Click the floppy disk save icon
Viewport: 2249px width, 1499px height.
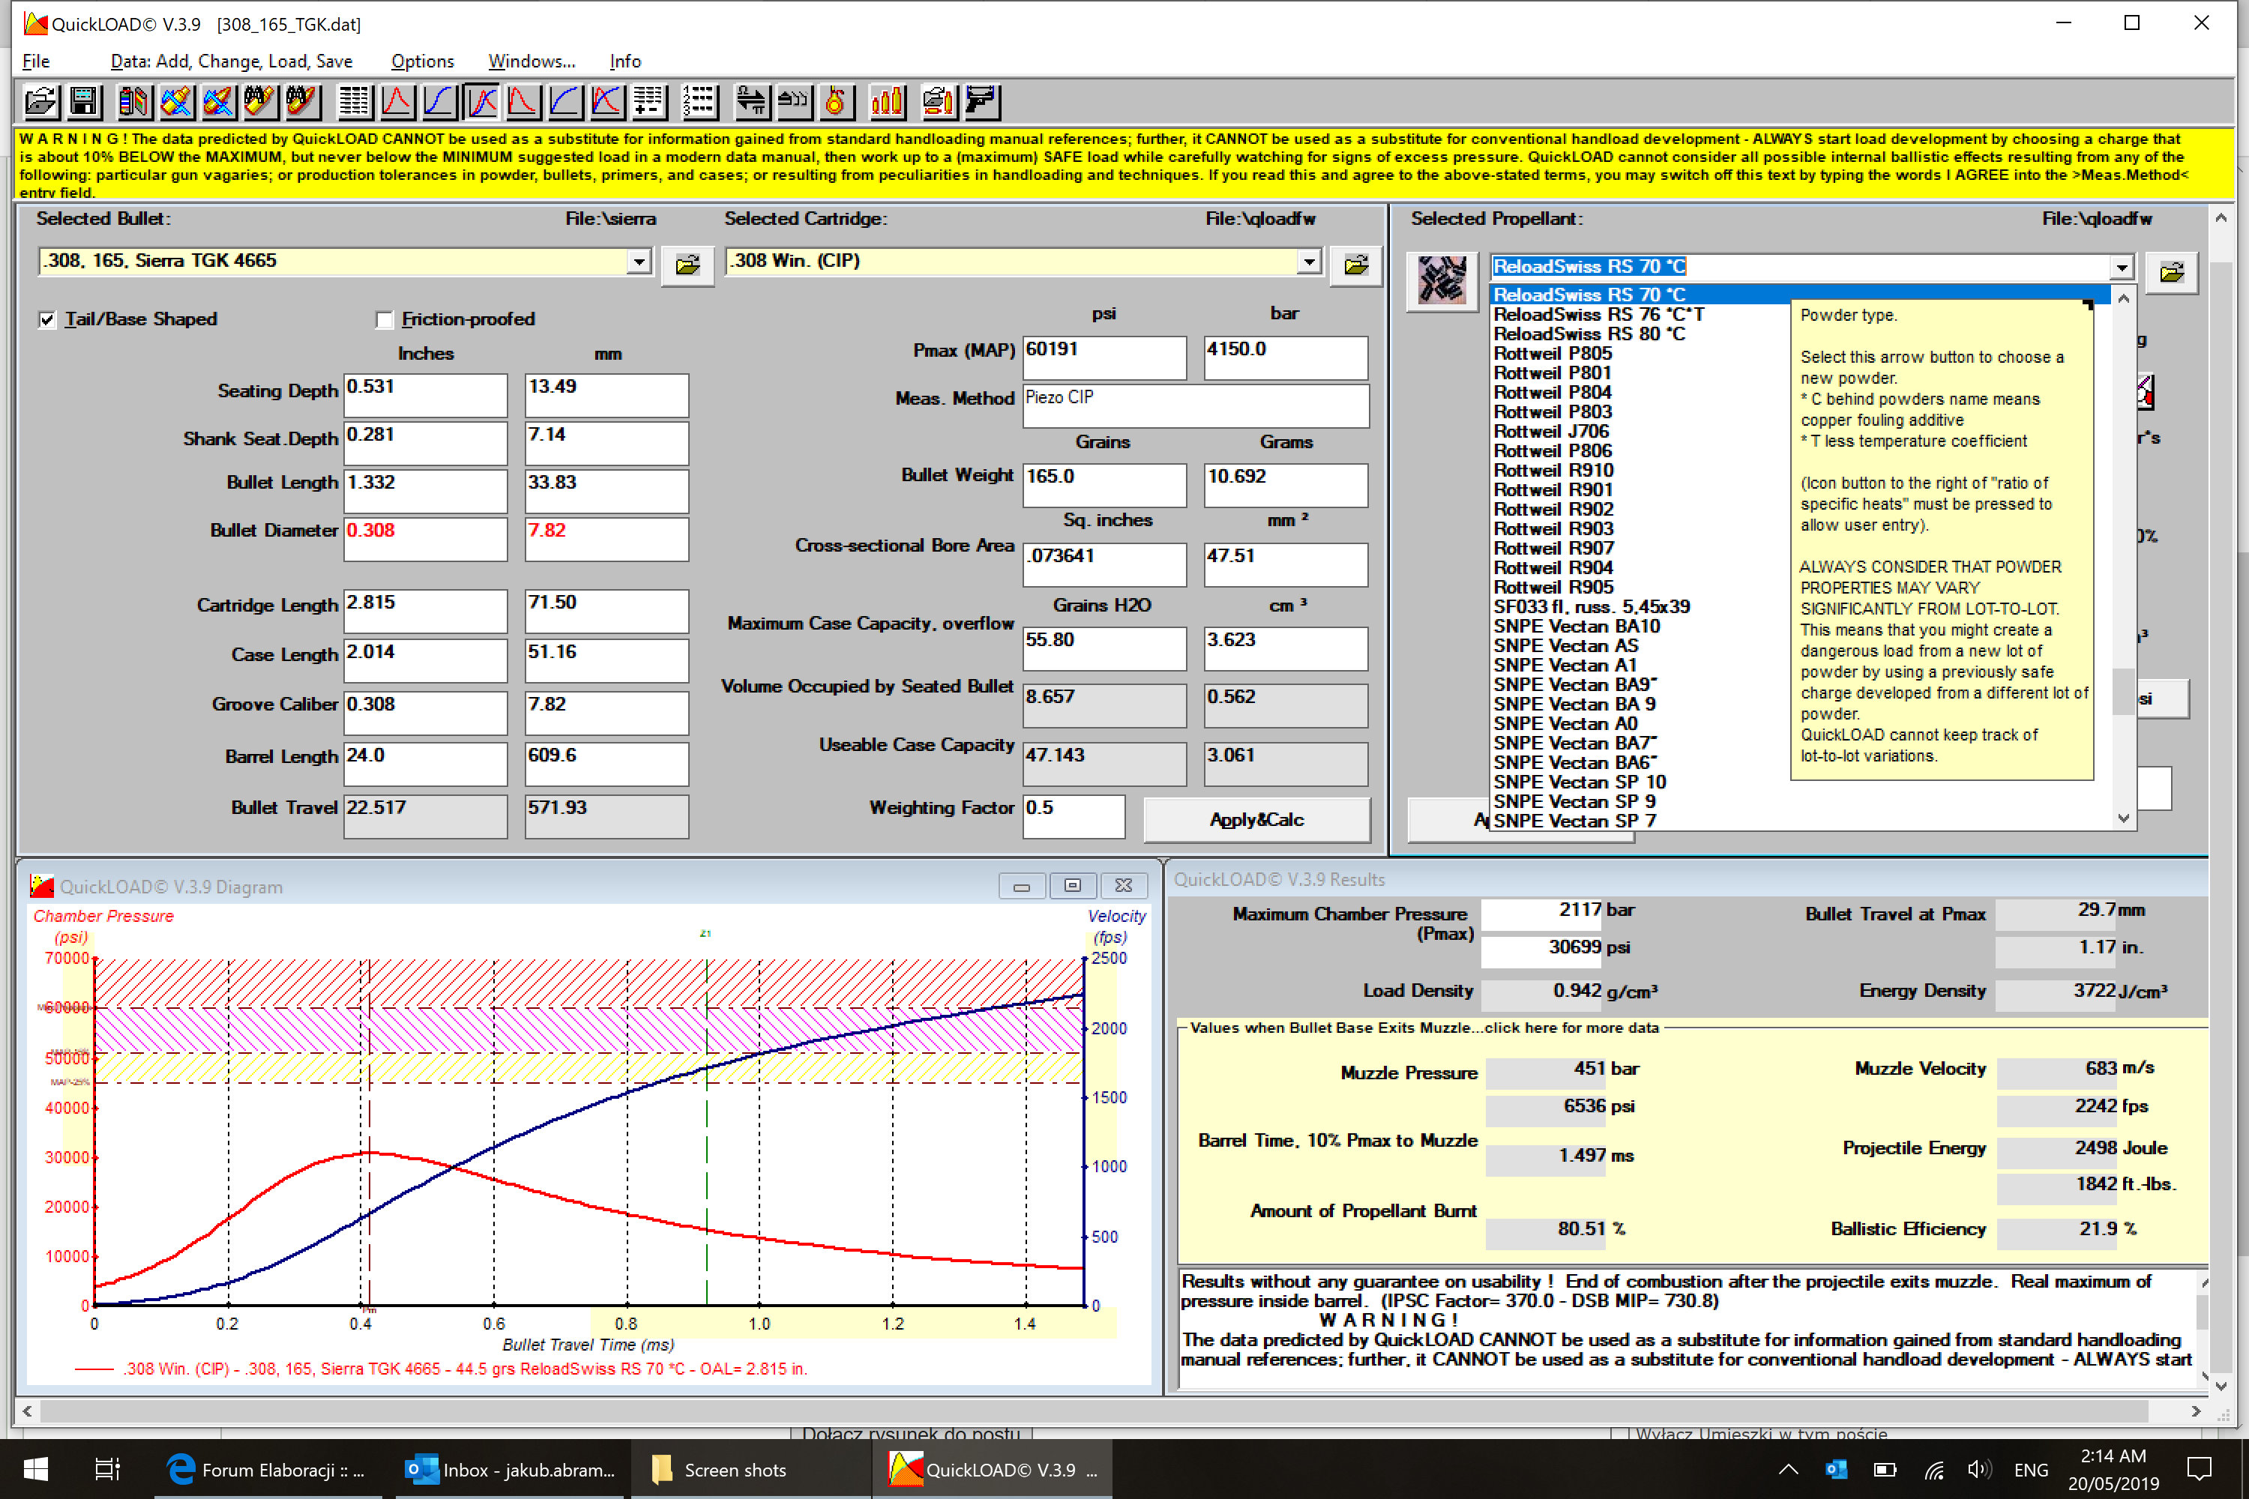pyautogui.click(x=84, y=101)
